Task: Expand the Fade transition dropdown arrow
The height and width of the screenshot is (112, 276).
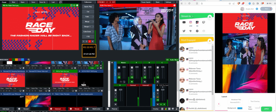Action: 93,16
